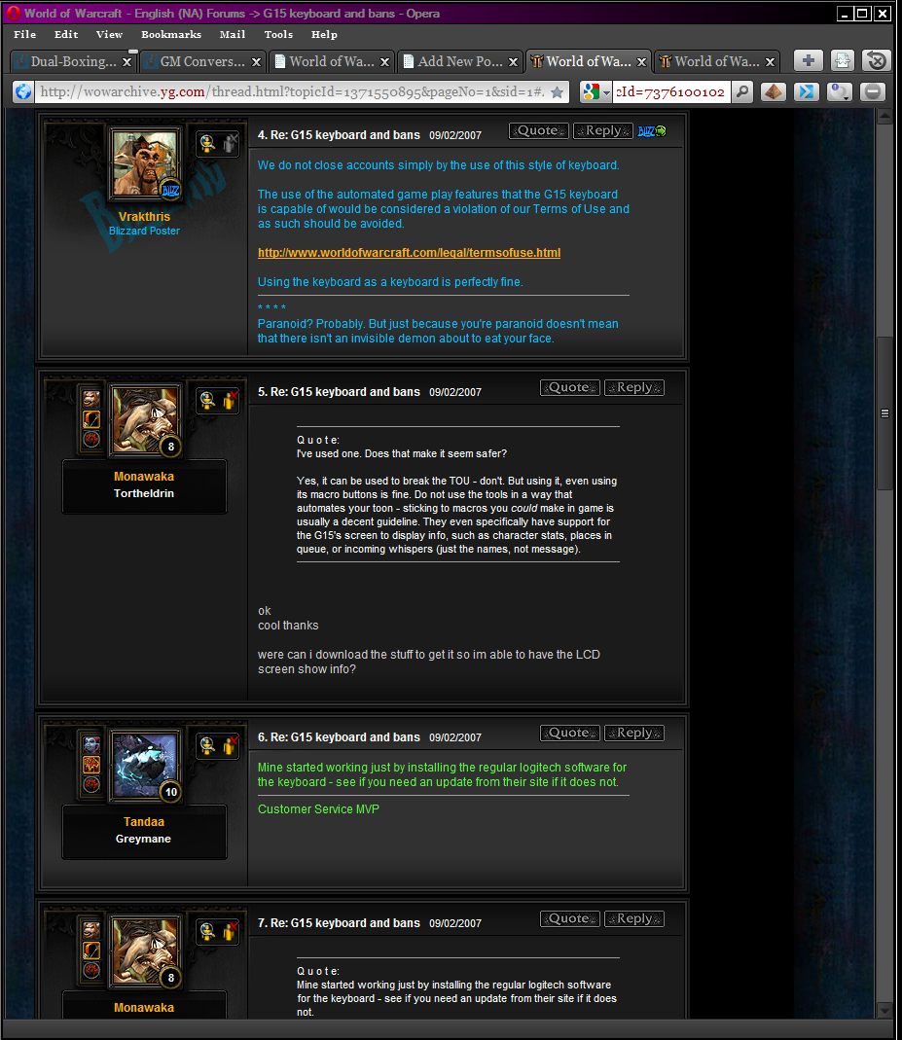Reply to post 7 by Monawaka

634,918
